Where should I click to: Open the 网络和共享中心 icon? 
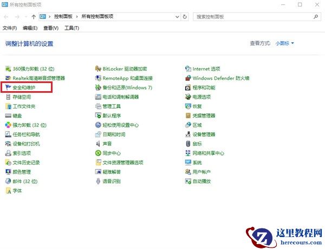pos(188,153)
